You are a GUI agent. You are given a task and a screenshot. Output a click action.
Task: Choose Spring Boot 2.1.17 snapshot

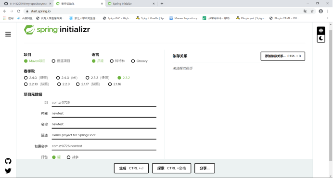(x=88, y=84)
